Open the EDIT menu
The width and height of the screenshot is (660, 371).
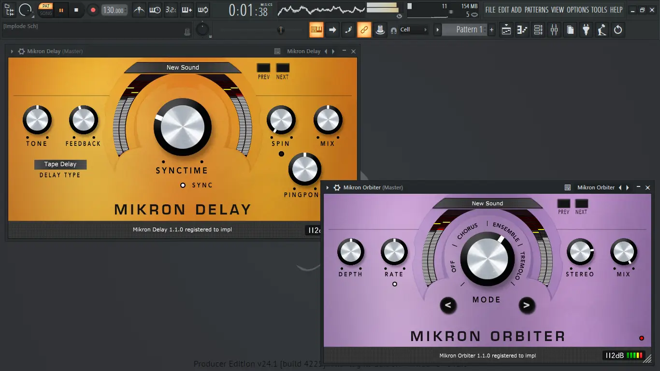(503, 10)
